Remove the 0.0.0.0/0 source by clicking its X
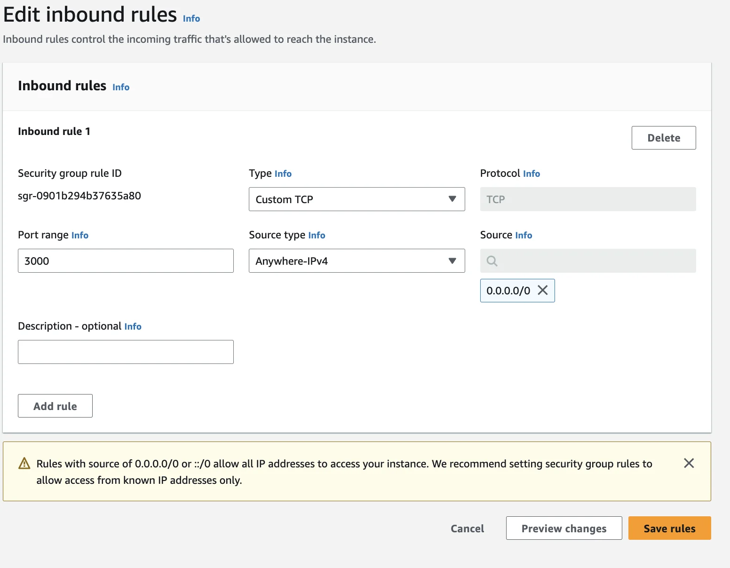This screenshot has height=568, width=730. [x=543, y=291]
